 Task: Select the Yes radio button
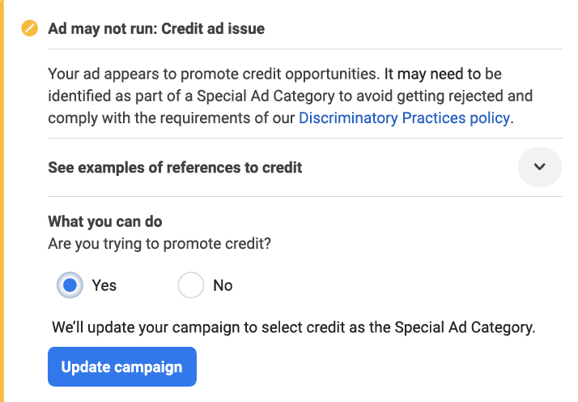pyautogui.click(x=70, y=285)
